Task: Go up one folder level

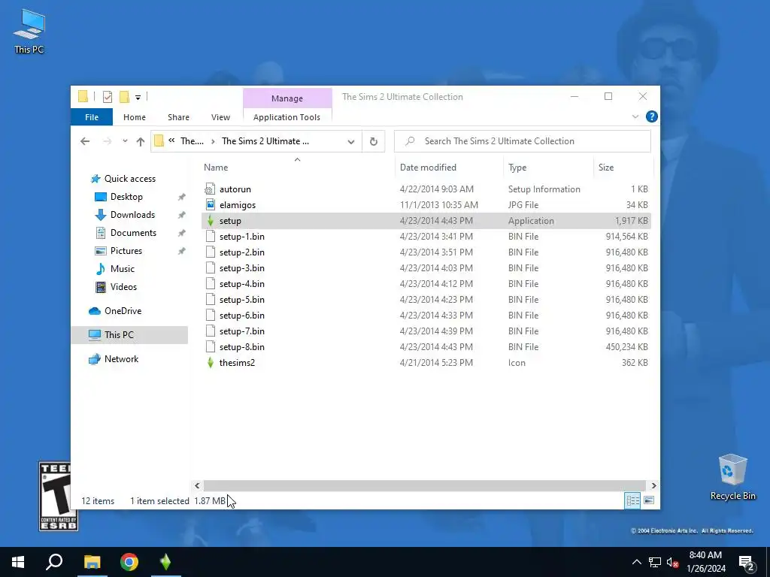Action: point(141,141)
